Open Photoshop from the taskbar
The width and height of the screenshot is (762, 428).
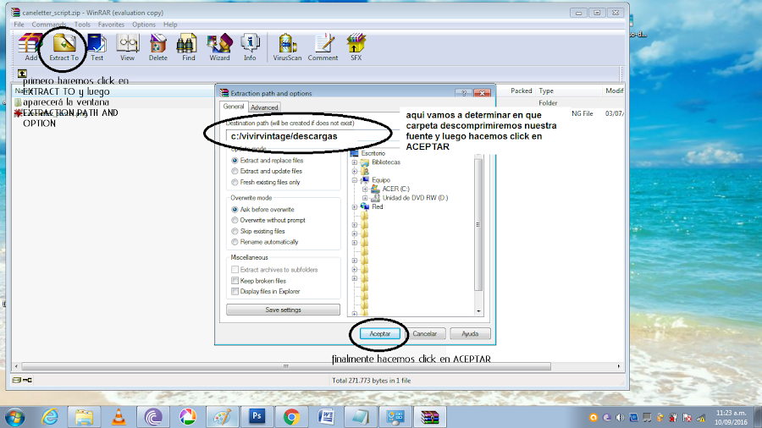click(x=257, y=416)
